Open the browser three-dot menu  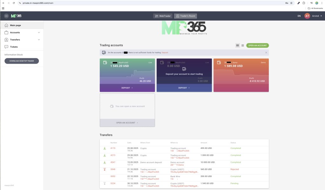coord(322,3)
